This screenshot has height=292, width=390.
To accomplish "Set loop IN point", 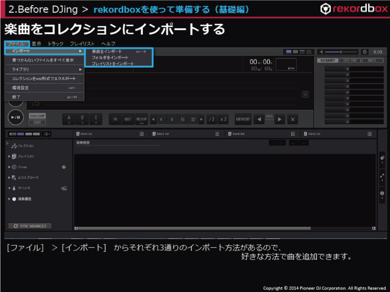I will [x=115, y=119].
